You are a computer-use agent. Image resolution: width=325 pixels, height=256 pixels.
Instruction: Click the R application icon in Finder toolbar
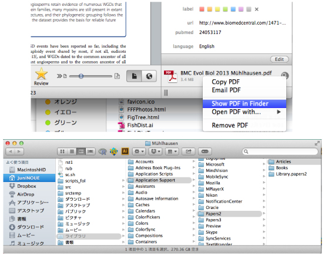tap(103, 151)
